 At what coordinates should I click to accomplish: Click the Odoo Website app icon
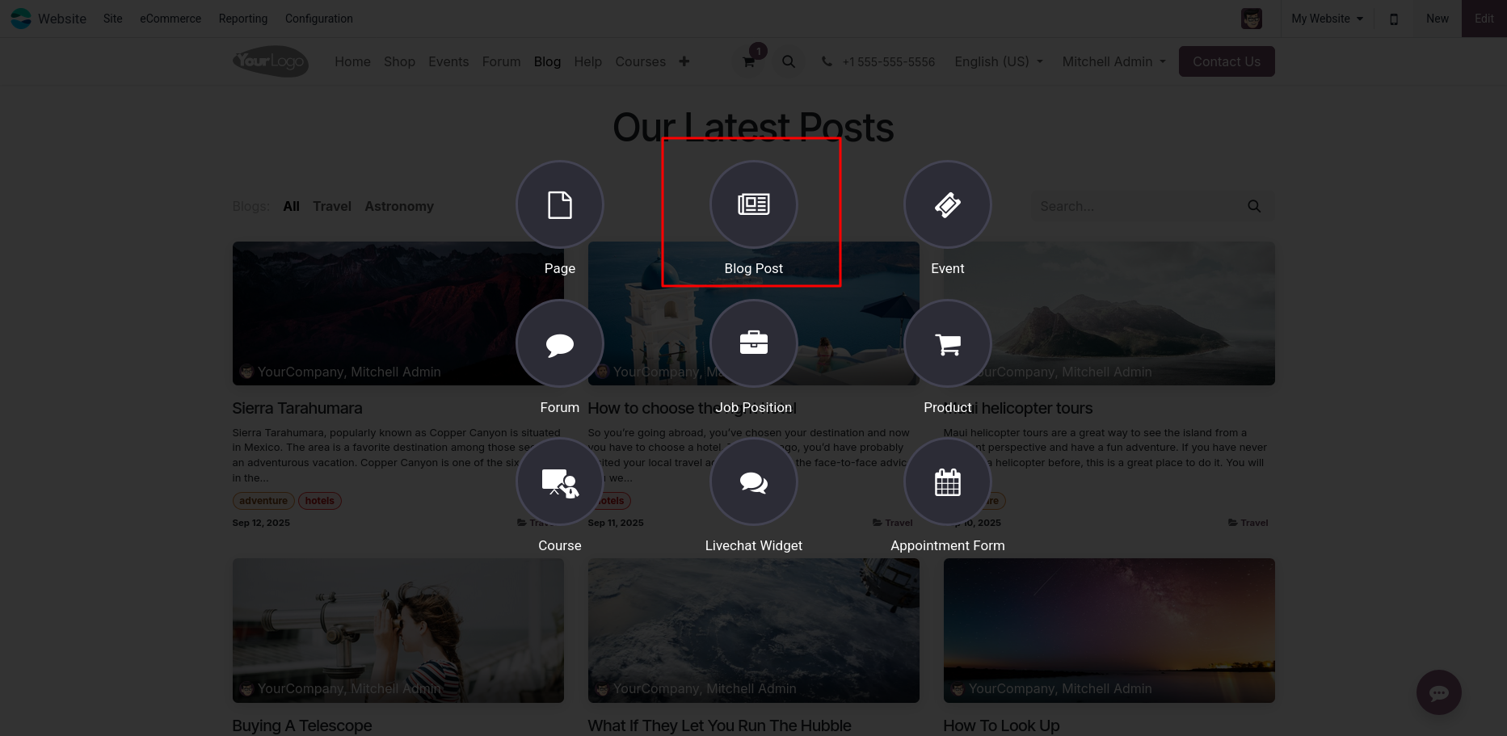tap(21, 19)
